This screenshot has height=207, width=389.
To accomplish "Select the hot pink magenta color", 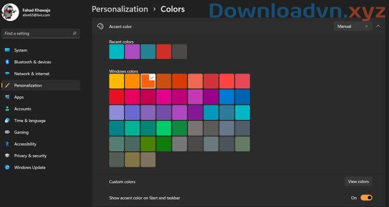I will (164, 97).
